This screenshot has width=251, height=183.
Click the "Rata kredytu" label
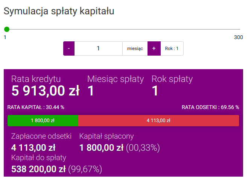pyautogui.click(x=36, y=79)
